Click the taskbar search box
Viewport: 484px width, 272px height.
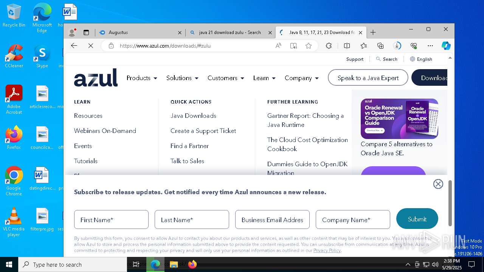[73, 264]
